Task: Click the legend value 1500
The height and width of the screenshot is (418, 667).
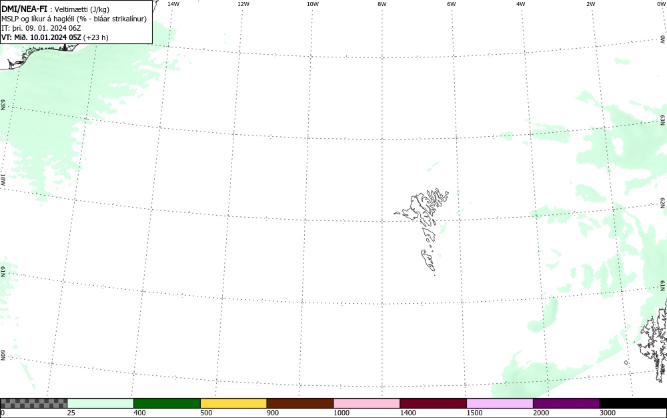Action: [x=475, y=413]
